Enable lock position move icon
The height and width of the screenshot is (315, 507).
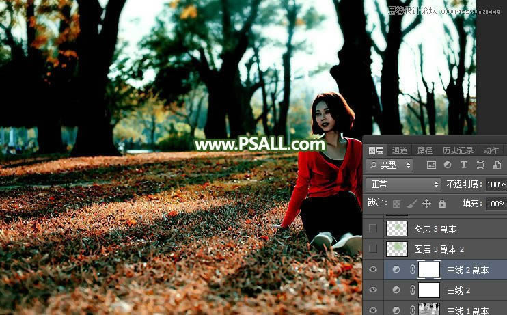426,204
